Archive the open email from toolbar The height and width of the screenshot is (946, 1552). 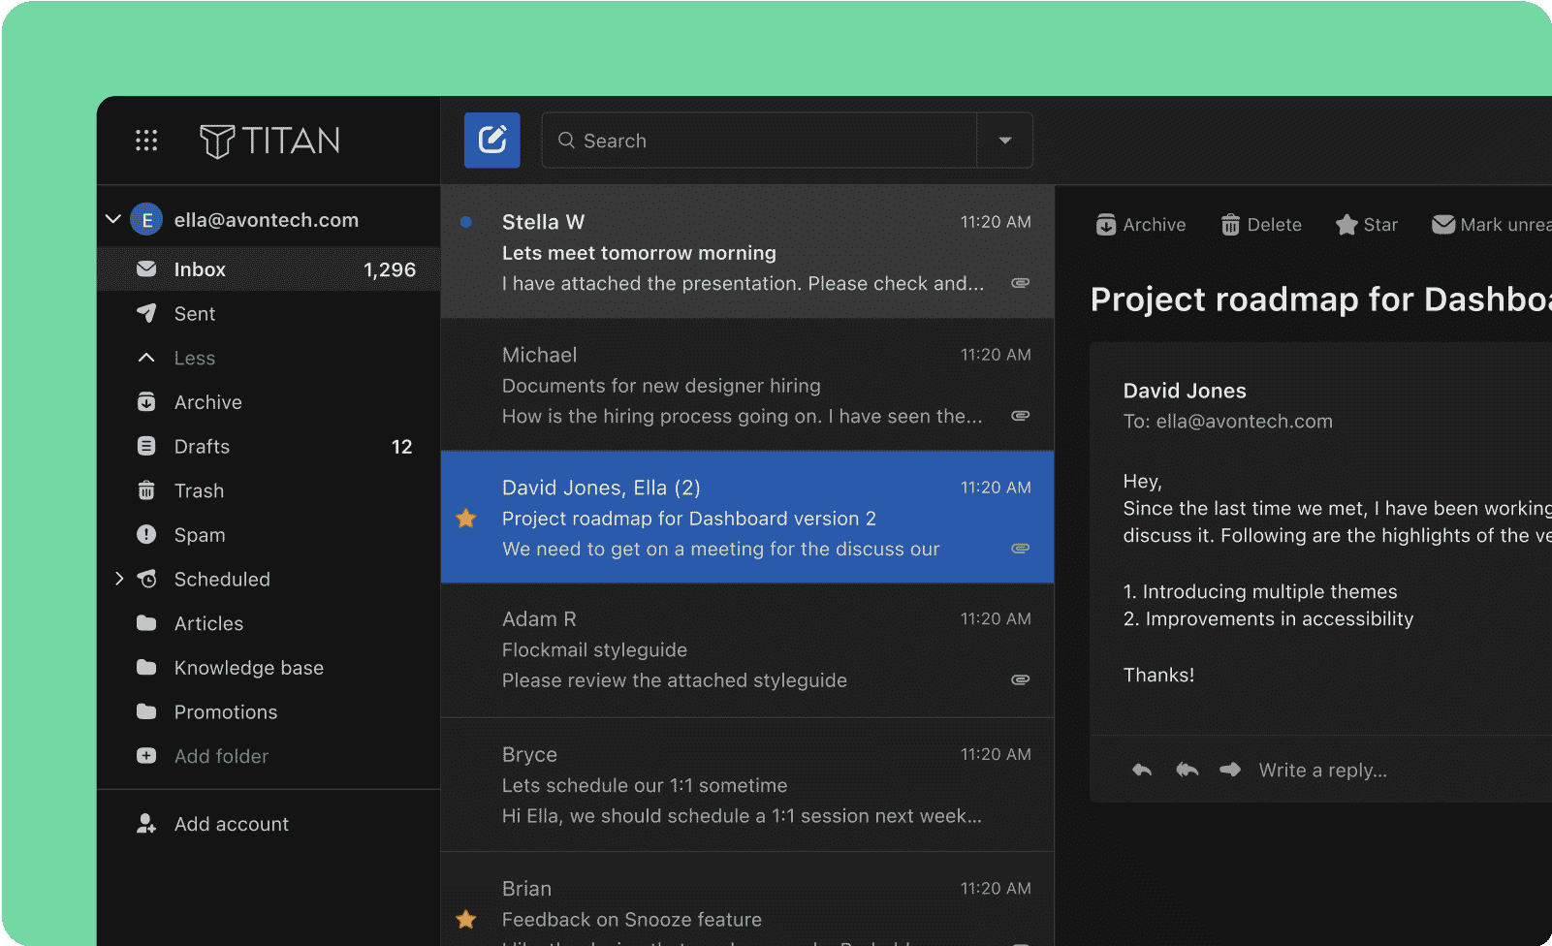1141,225
